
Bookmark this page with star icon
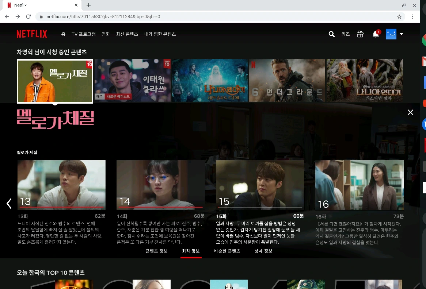coord(399,16)
